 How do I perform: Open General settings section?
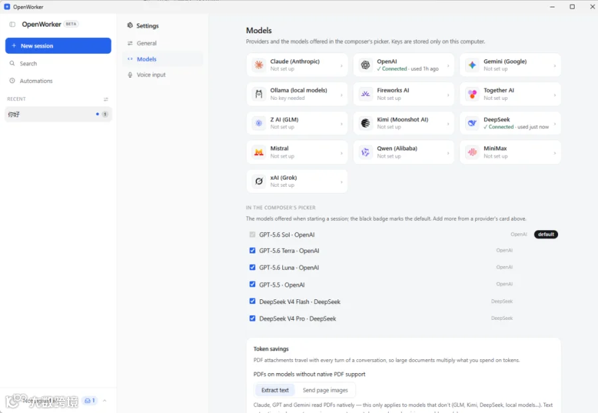point(163,43)
